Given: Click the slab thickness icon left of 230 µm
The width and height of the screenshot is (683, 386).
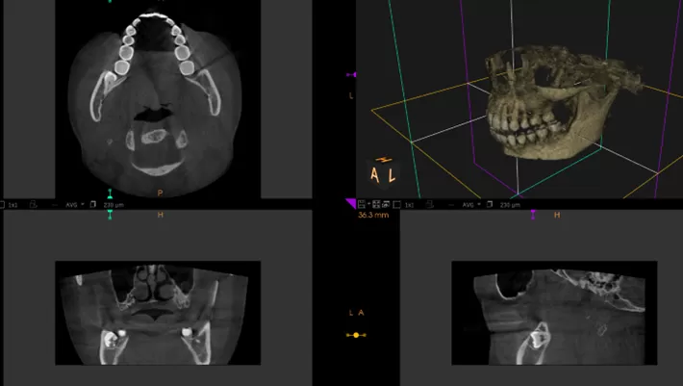Looking at the screenshot, I should (x=92, y=204).
